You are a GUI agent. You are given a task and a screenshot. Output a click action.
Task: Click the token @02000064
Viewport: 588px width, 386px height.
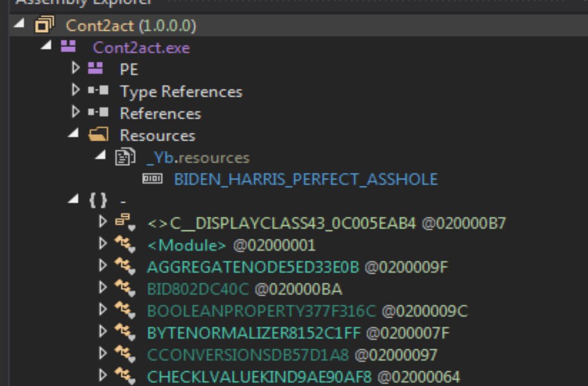[x=418, y=376]
